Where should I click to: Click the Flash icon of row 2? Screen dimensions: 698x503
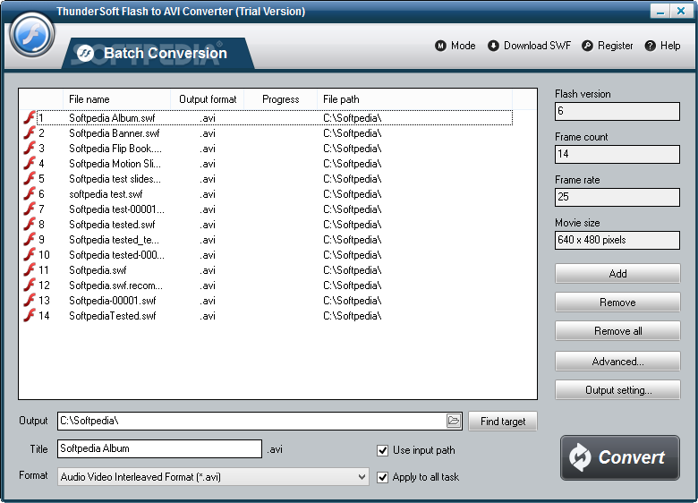click(x=30, y=133)
